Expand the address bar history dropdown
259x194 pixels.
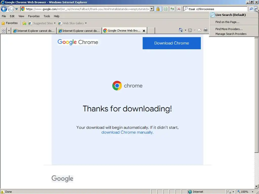click(152, 9)
